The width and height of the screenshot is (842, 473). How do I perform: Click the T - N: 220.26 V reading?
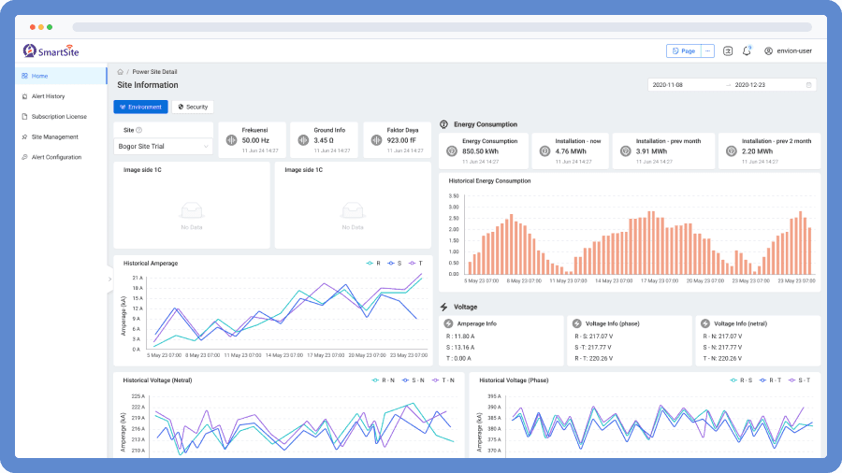(722, 358)
